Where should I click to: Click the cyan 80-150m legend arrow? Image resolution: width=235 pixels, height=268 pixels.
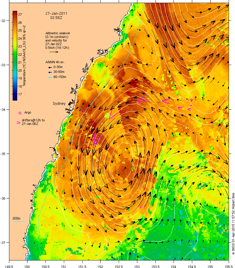pos(50,77)
